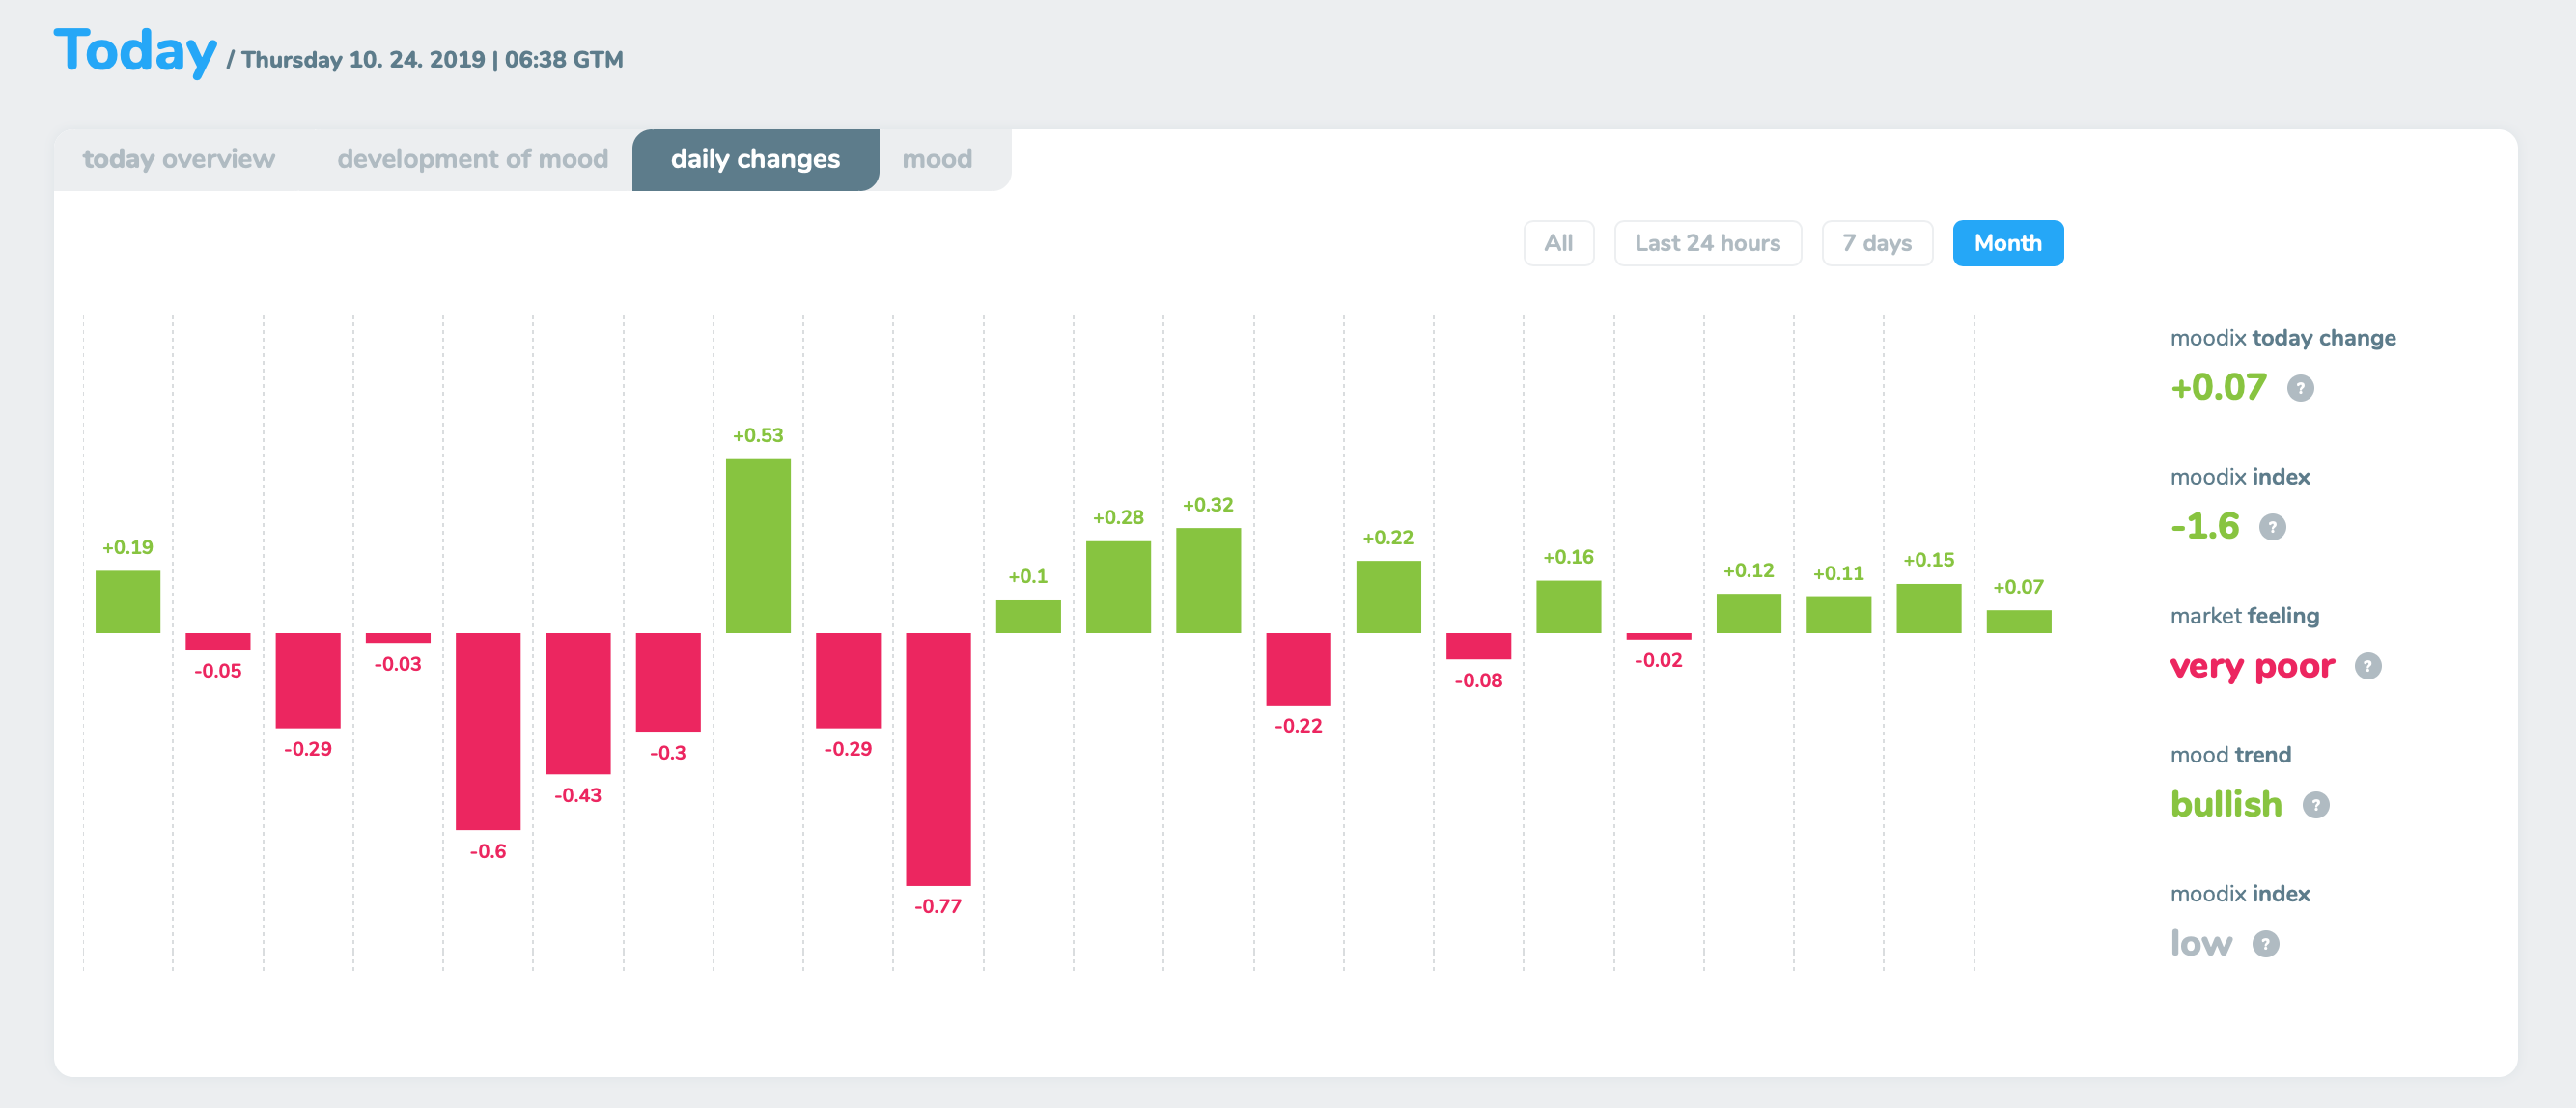Select the Month range filter
2576x1108 pixels.
click(x=2007, y=243)
